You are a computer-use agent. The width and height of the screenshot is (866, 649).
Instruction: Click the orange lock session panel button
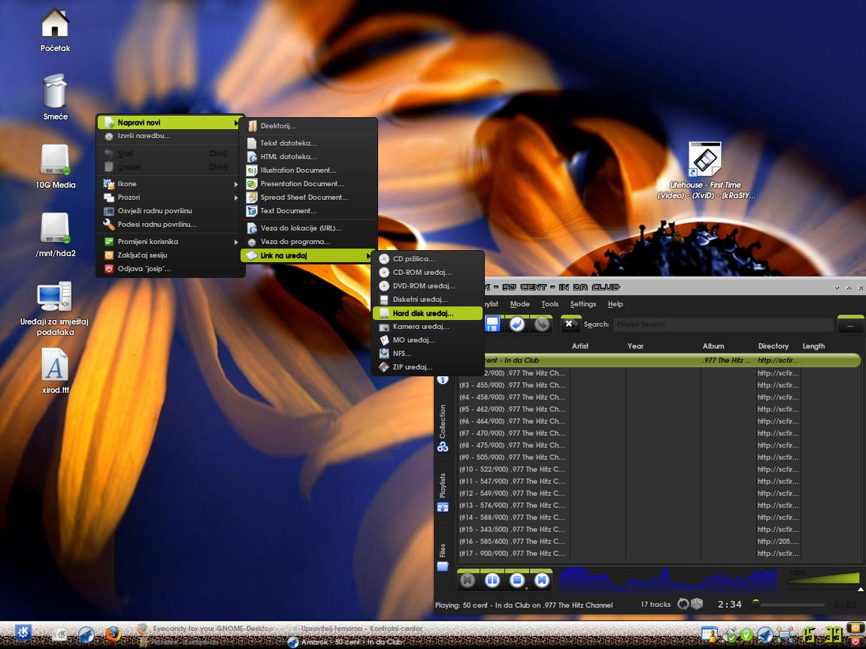coord(855,629)
